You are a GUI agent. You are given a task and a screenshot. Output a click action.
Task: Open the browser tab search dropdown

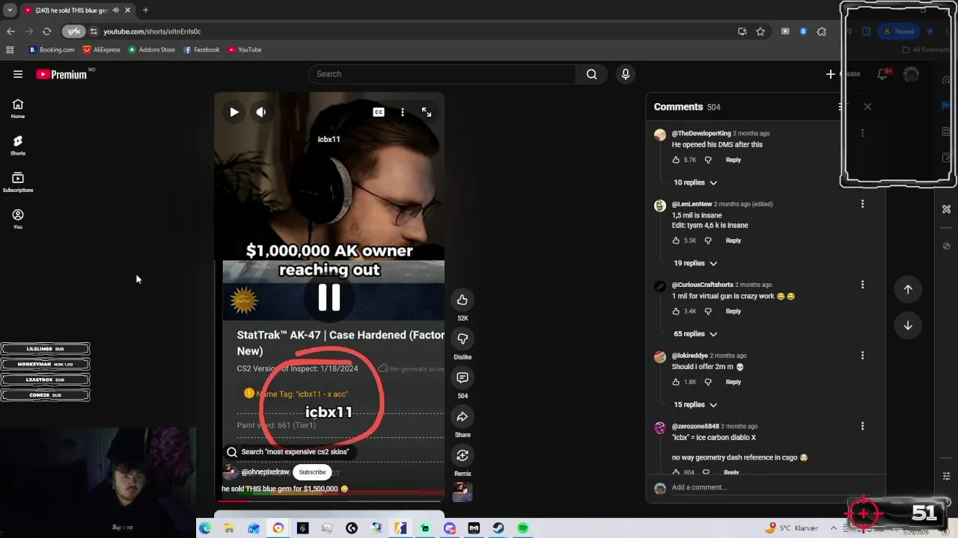point(10,10)
